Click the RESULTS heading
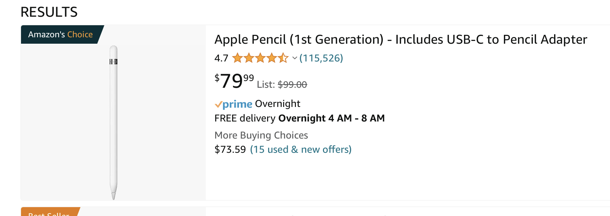 point(49,12)
